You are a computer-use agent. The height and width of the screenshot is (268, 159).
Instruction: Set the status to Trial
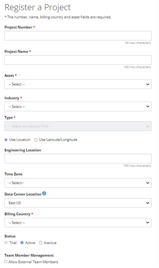point(6,243)
